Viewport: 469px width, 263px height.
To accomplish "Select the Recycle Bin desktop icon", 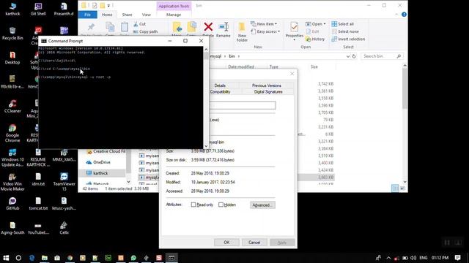I will [12, 34].
